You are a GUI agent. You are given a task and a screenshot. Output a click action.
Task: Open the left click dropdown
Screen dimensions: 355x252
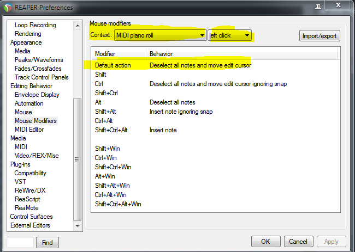pos(229,35)
